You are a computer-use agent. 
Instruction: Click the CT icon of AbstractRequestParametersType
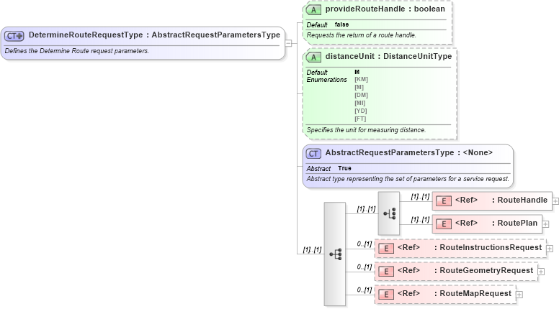click(x=313, y=154)
